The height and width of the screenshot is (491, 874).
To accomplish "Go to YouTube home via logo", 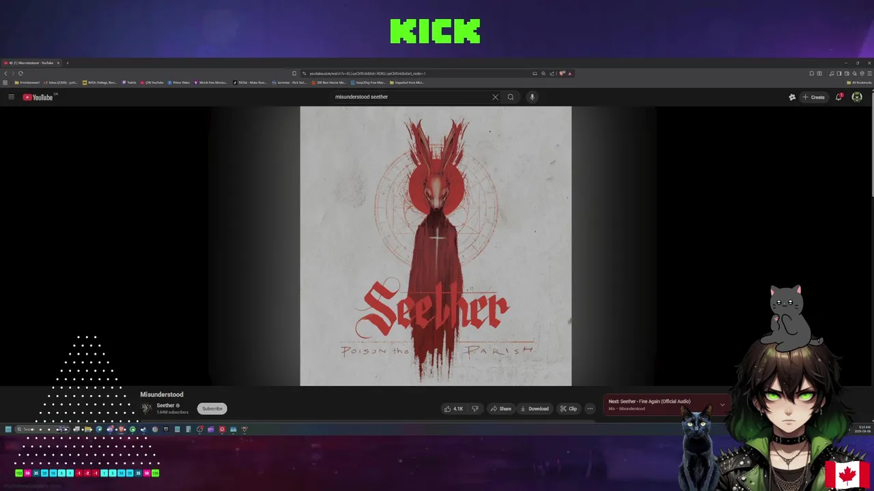I will (x=38, y=97).
